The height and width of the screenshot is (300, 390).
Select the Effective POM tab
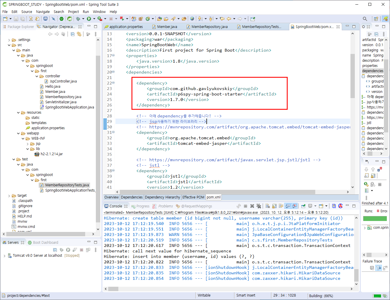pyautogui.click(x=193, y=197)
